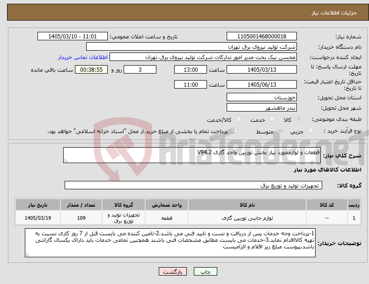This screenshot has width=369, height=284.
Task: Click price validity date 1405/06/13
Action: pyautogui.click(x=262, y=84)
